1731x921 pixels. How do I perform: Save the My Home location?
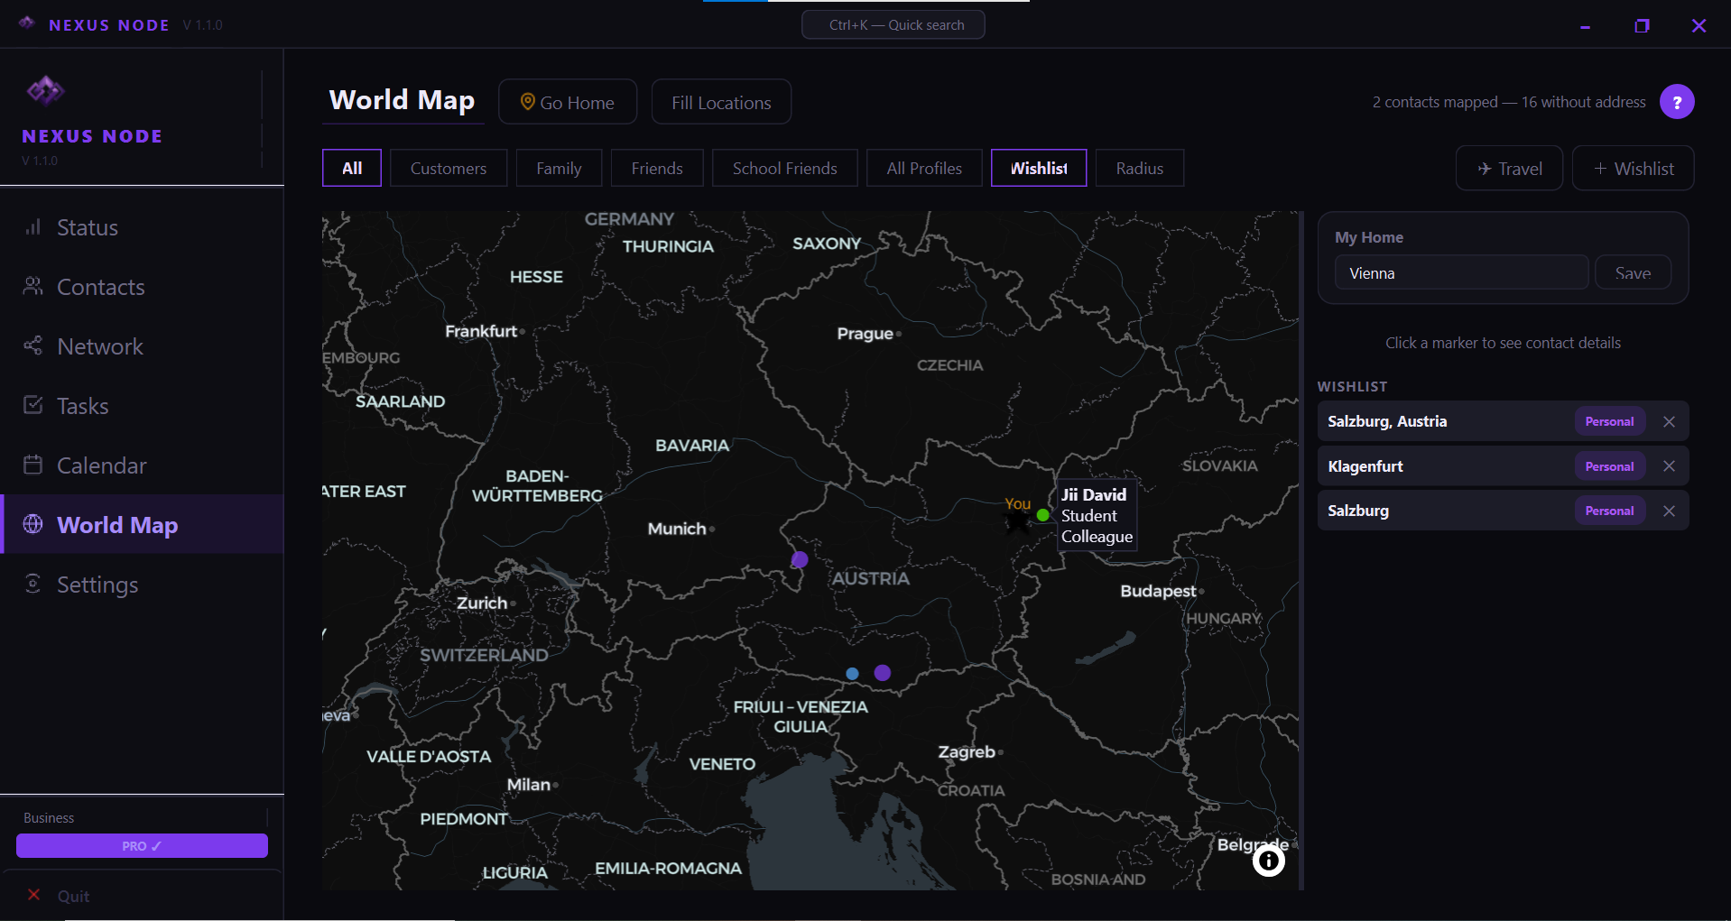point(1633,272)
